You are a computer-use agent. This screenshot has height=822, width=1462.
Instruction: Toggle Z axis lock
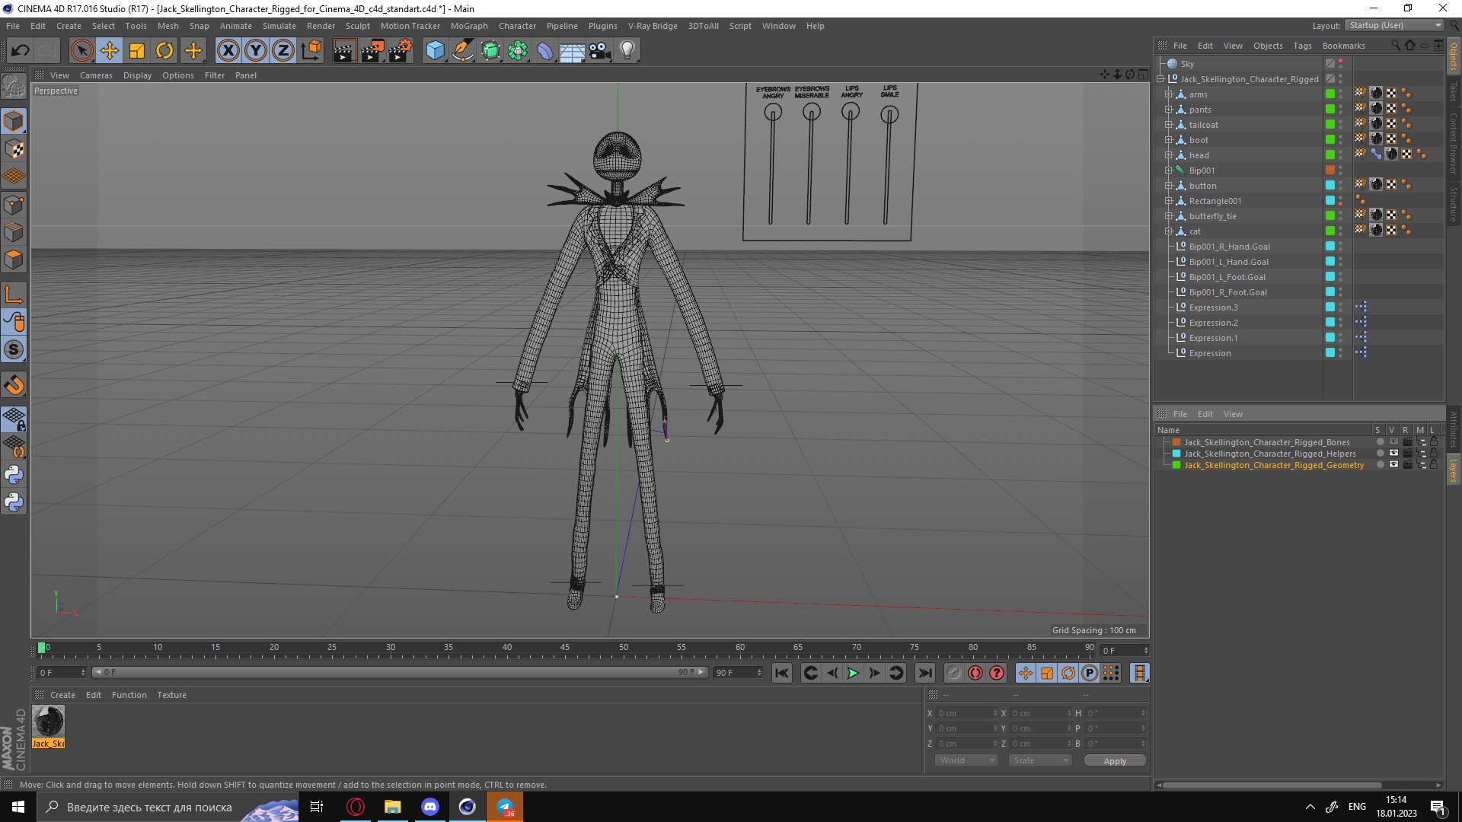click(x=283, y=51)
